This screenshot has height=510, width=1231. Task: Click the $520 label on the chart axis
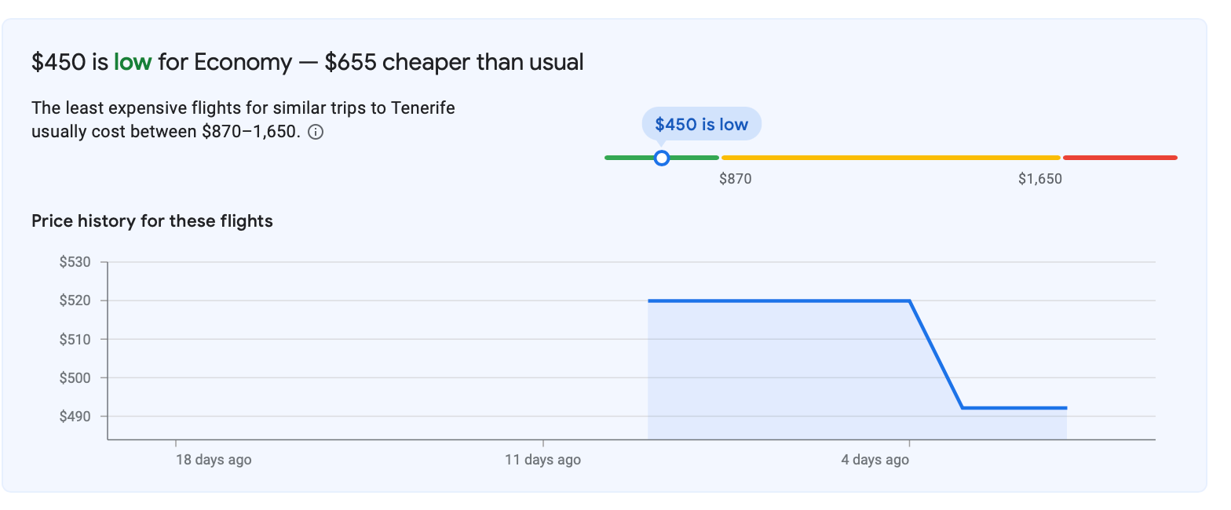(75, 301)
